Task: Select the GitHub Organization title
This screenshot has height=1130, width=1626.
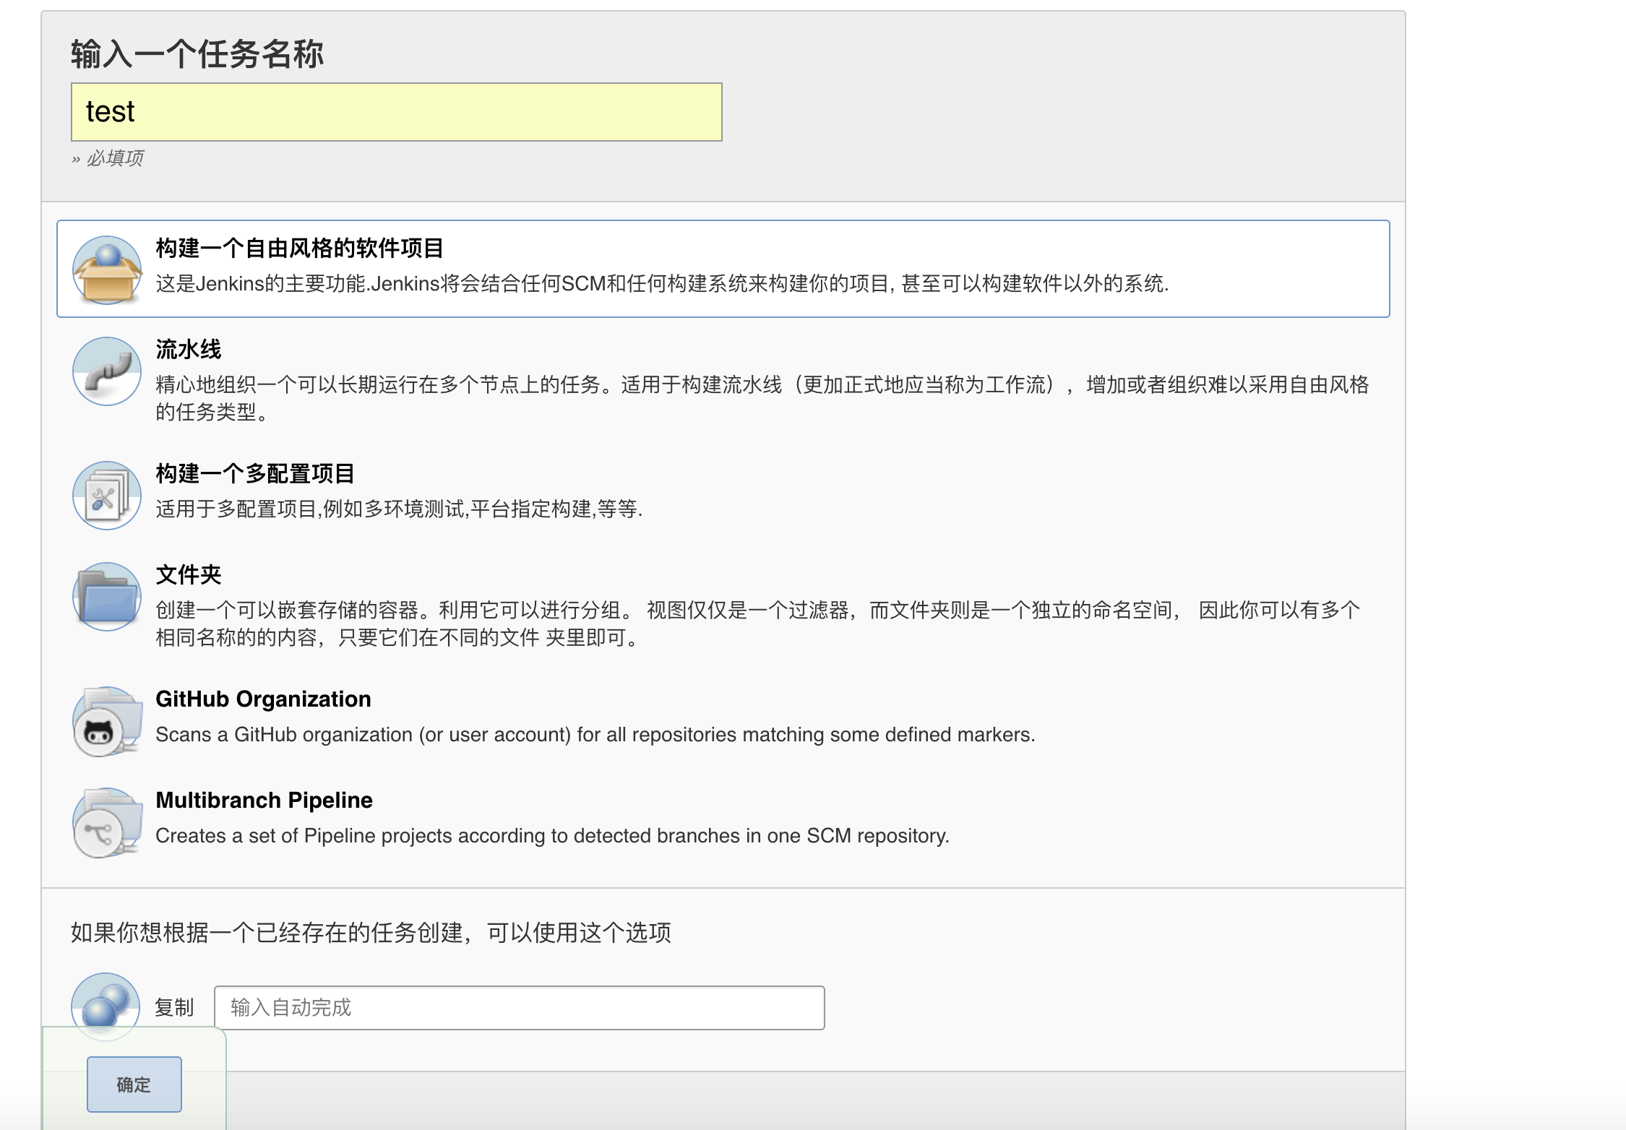Action: pos(263,699)
